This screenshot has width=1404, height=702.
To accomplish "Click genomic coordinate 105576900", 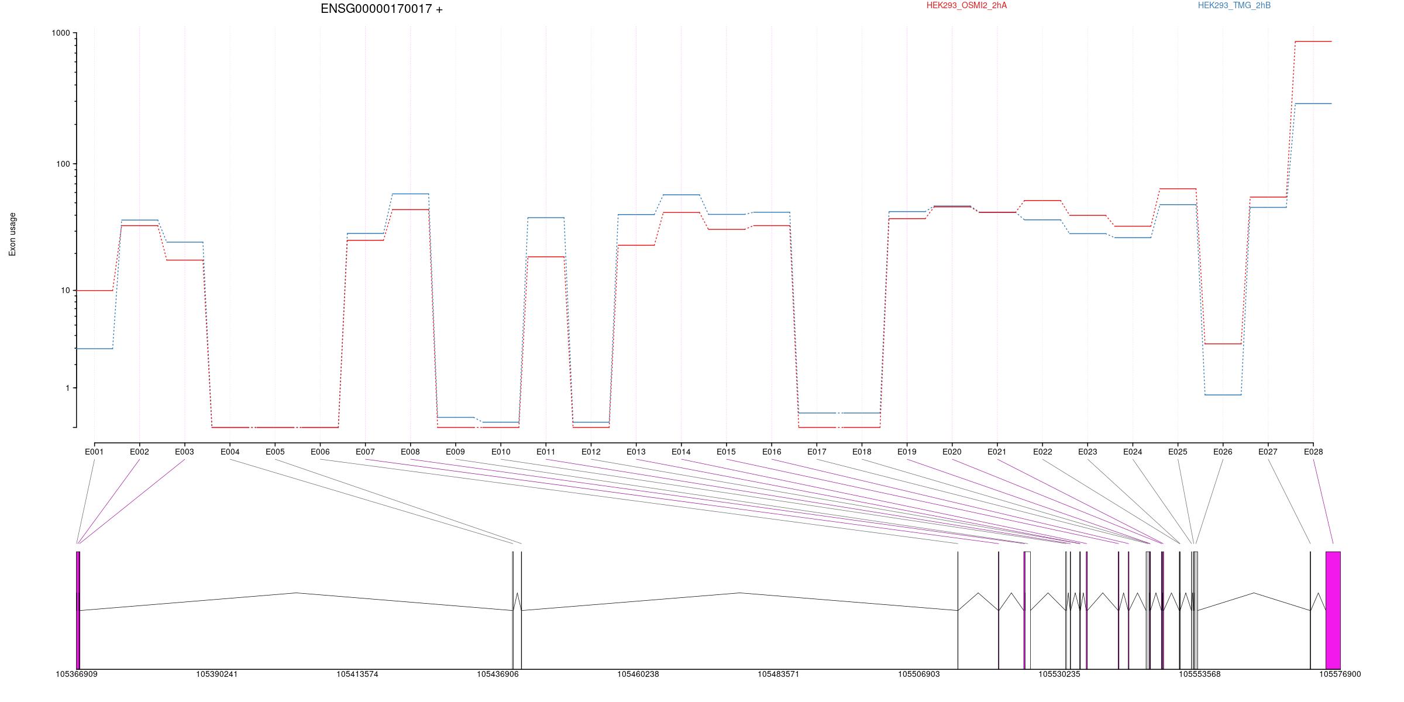I will [x=1340, y=674].
